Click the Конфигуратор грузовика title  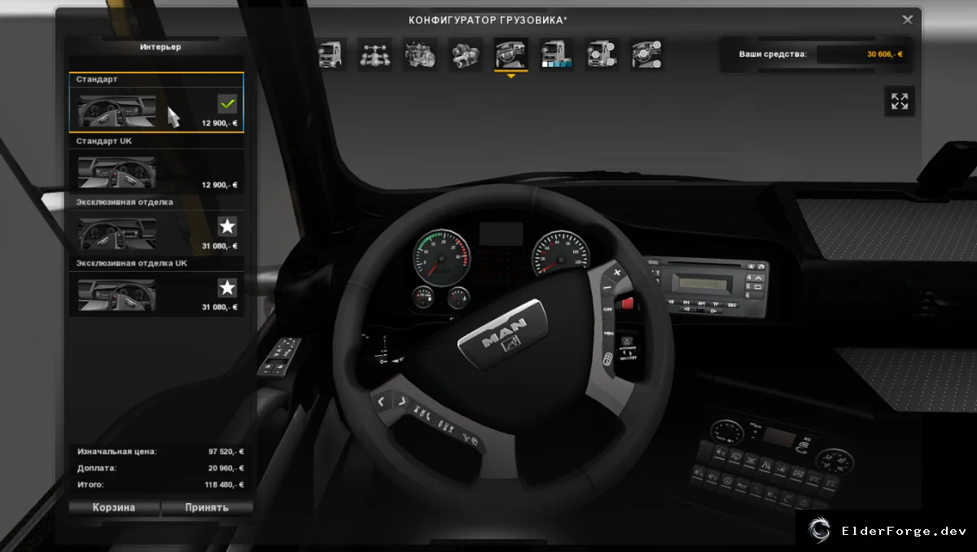[488, 20]
